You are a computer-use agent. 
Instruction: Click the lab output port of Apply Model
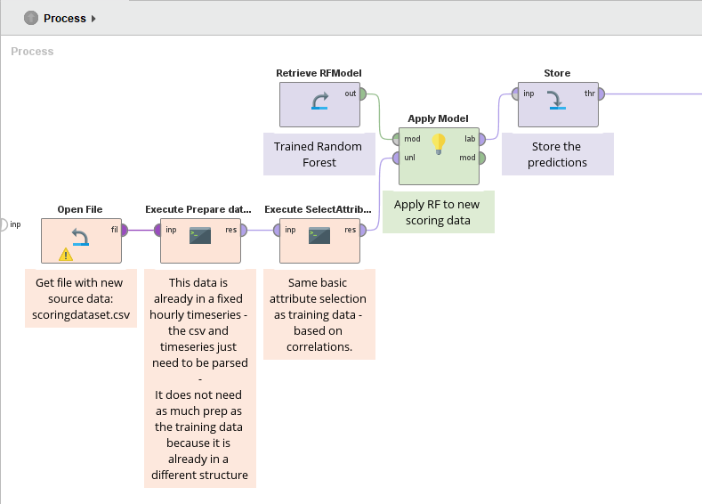pyautogui.click(x=481, y=139)
